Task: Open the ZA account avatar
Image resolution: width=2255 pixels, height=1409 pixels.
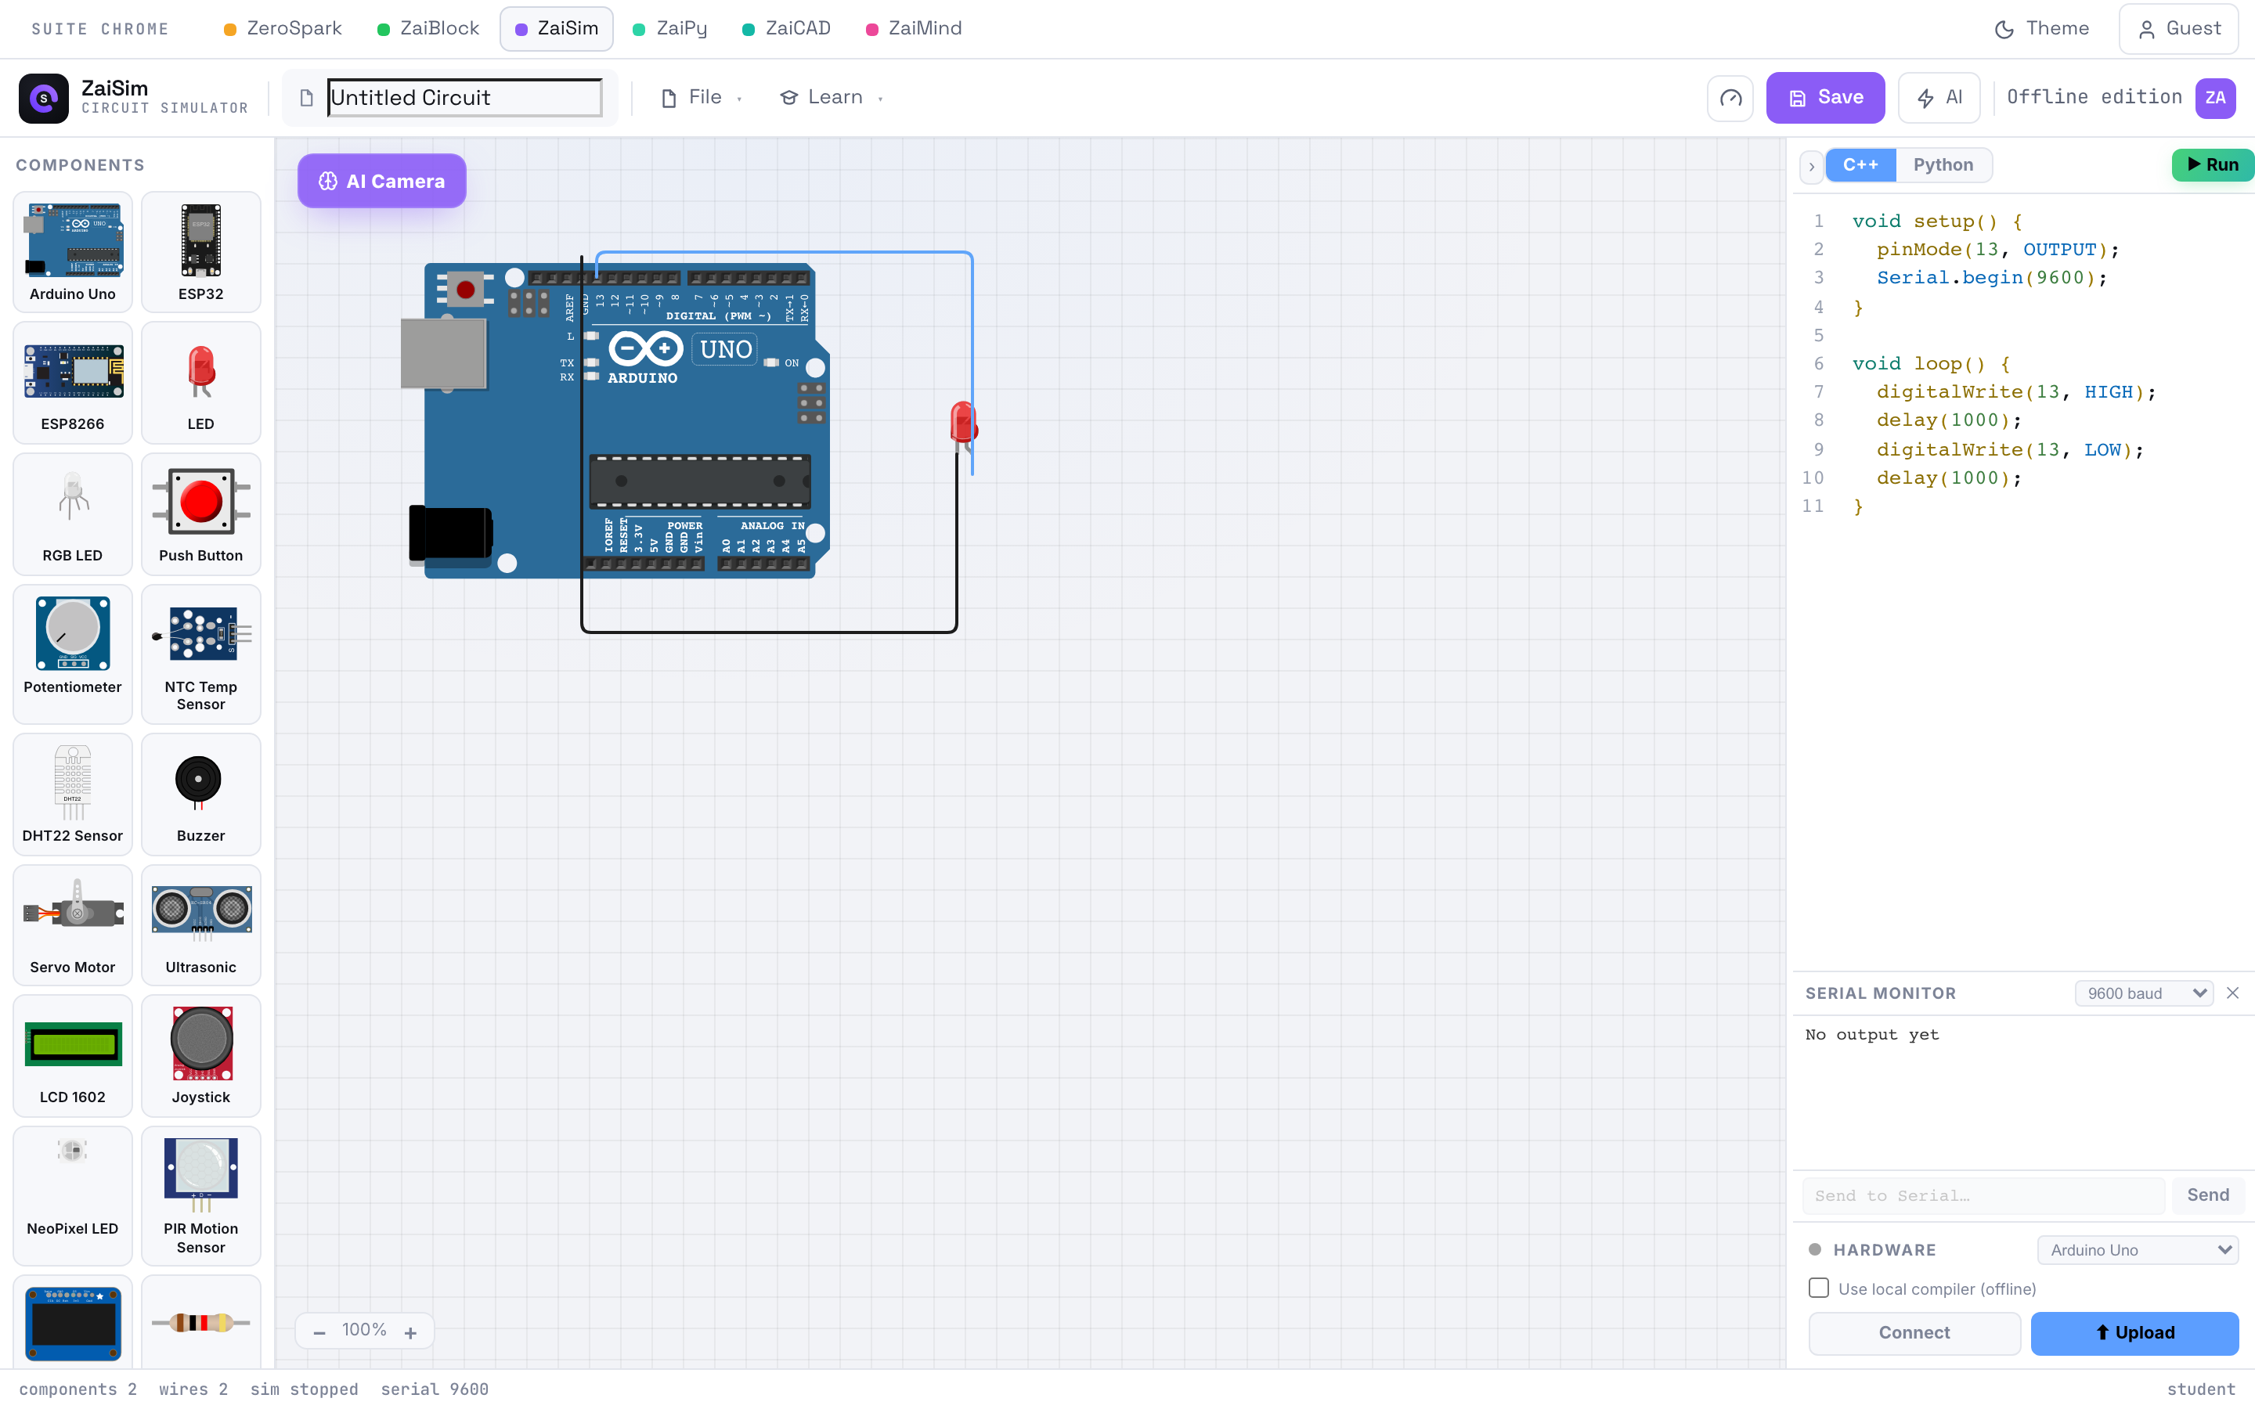Action: click(2215, 98)
